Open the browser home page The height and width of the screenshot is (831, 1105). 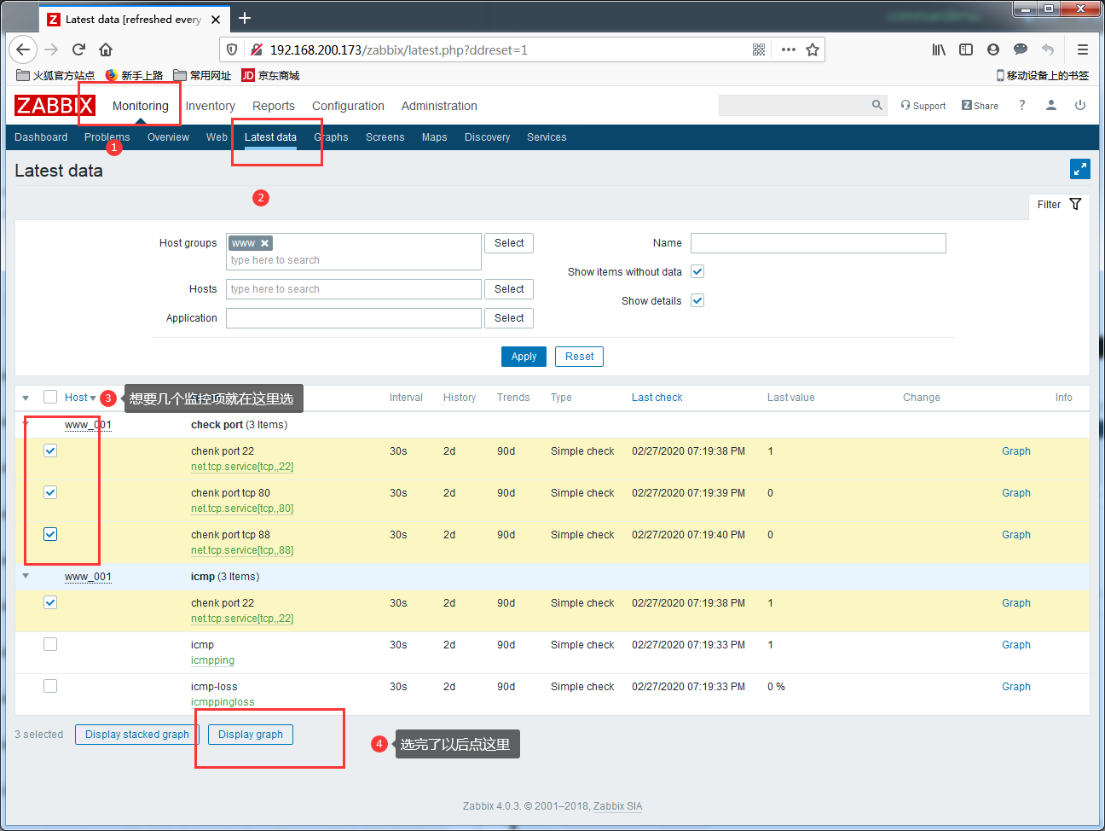click(106, 49)
